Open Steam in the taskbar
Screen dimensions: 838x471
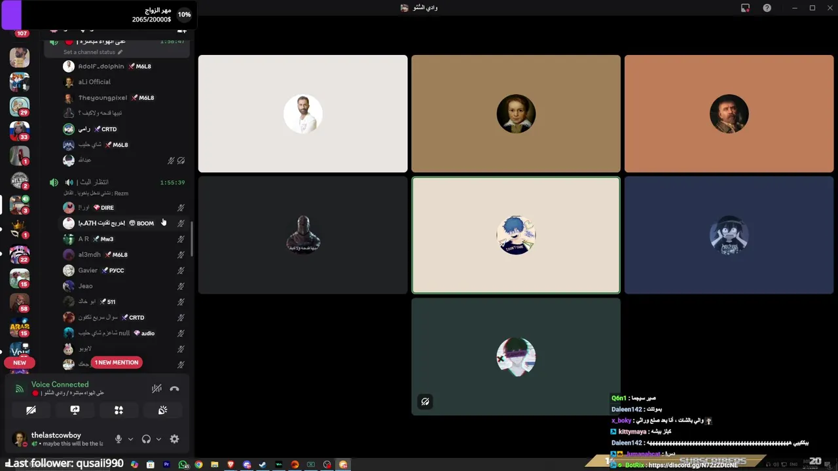[263, 464]
